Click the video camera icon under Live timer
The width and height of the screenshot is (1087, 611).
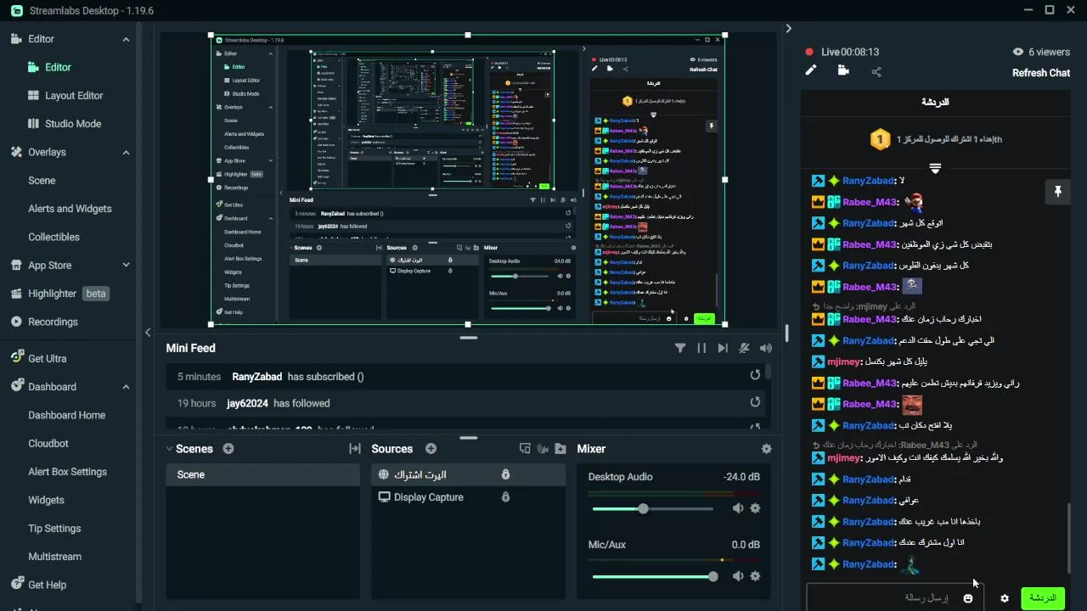coord(843,71)
